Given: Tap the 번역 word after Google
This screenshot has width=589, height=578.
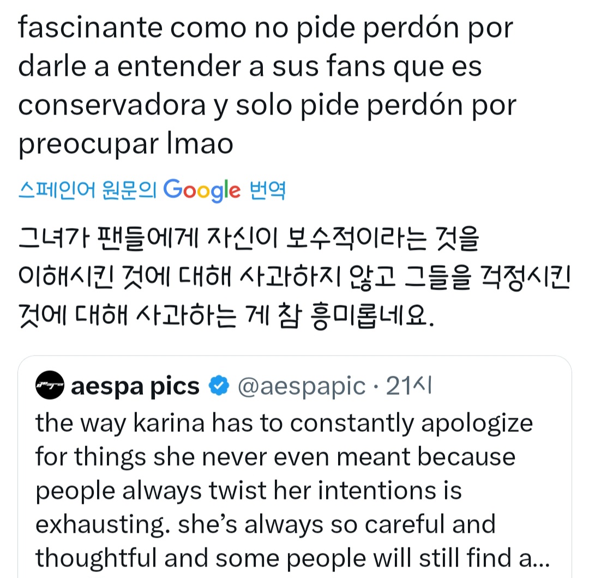Looking at the screenshot, I should pyautogui.click(x=267, y=190).
